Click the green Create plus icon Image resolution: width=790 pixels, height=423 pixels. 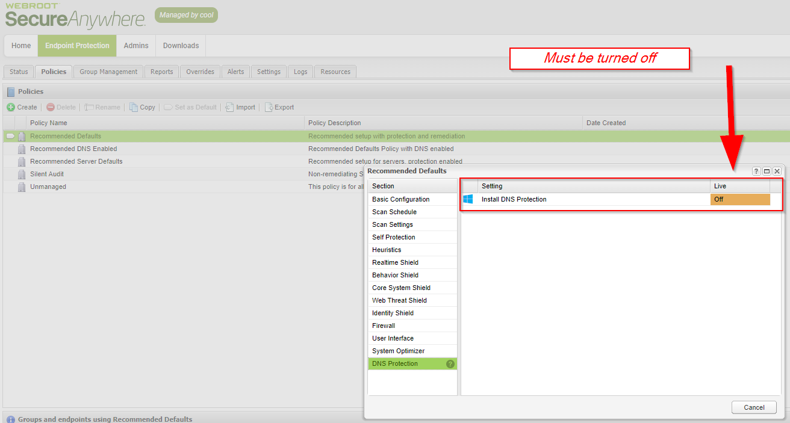[x=11, y=107]
